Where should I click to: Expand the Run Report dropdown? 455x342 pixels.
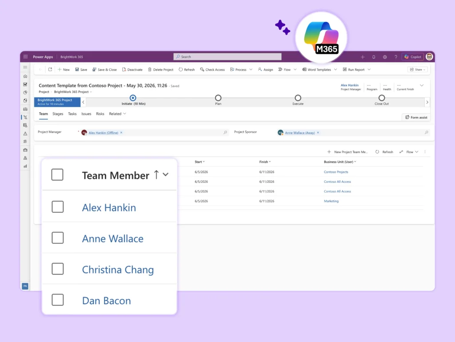pos(369,70)
